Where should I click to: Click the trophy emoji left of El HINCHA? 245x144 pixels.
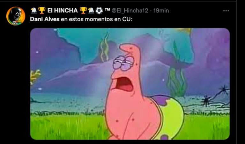[42, 10]
